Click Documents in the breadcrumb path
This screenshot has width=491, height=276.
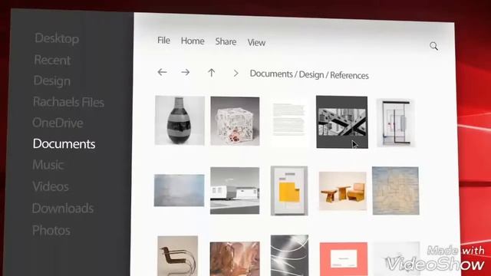point(271,74)
